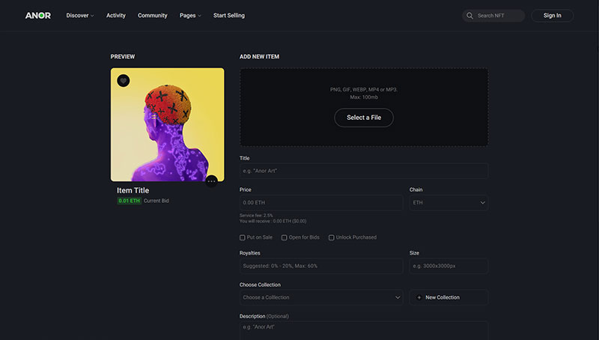Click the 'You will receive' amount text

(273, 221)
